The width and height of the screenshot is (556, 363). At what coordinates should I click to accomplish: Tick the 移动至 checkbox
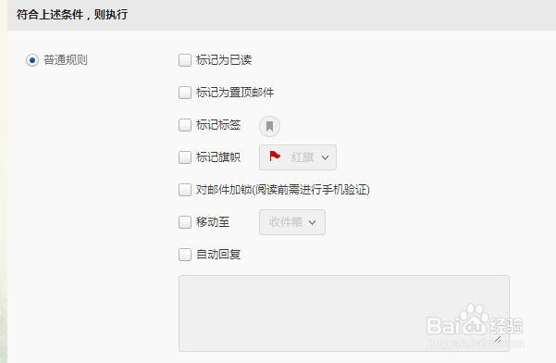(185, 222)
